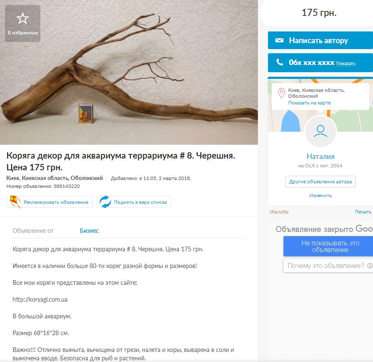
Task: Open Показать на карте link
Action: point(309,103)
